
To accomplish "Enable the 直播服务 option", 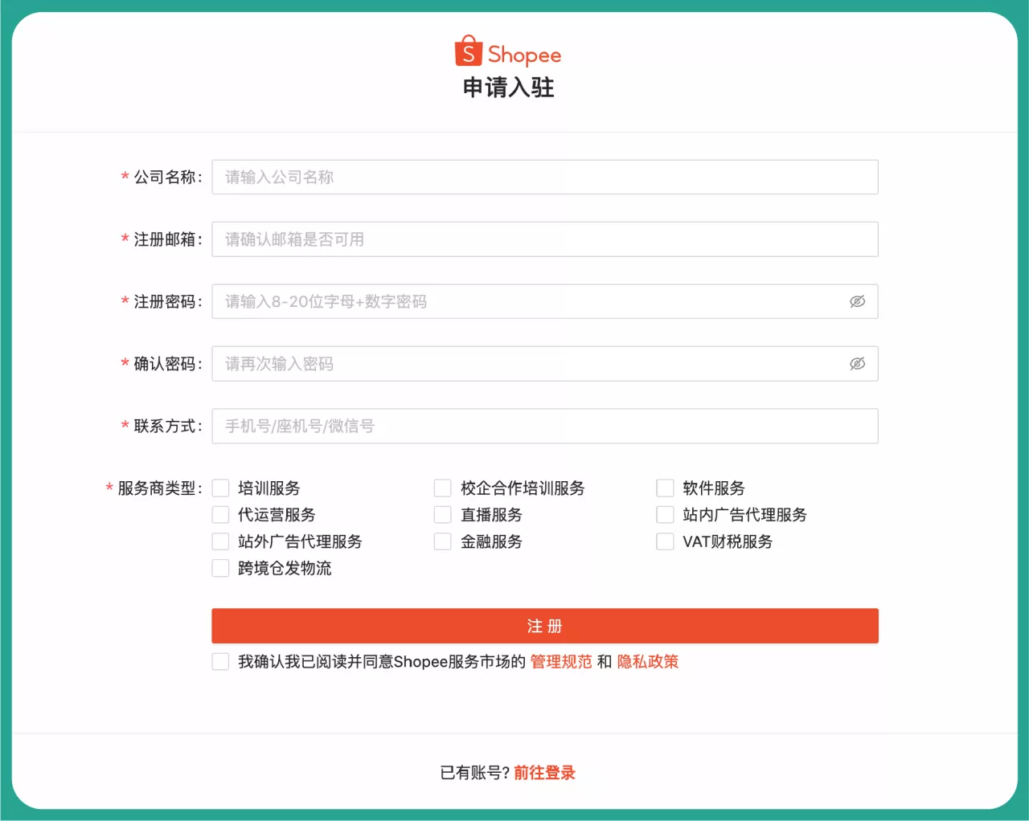I will pyautogui.click(x=442, y=514).
